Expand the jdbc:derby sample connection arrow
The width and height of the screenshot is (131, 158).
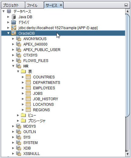click(9, 28)
